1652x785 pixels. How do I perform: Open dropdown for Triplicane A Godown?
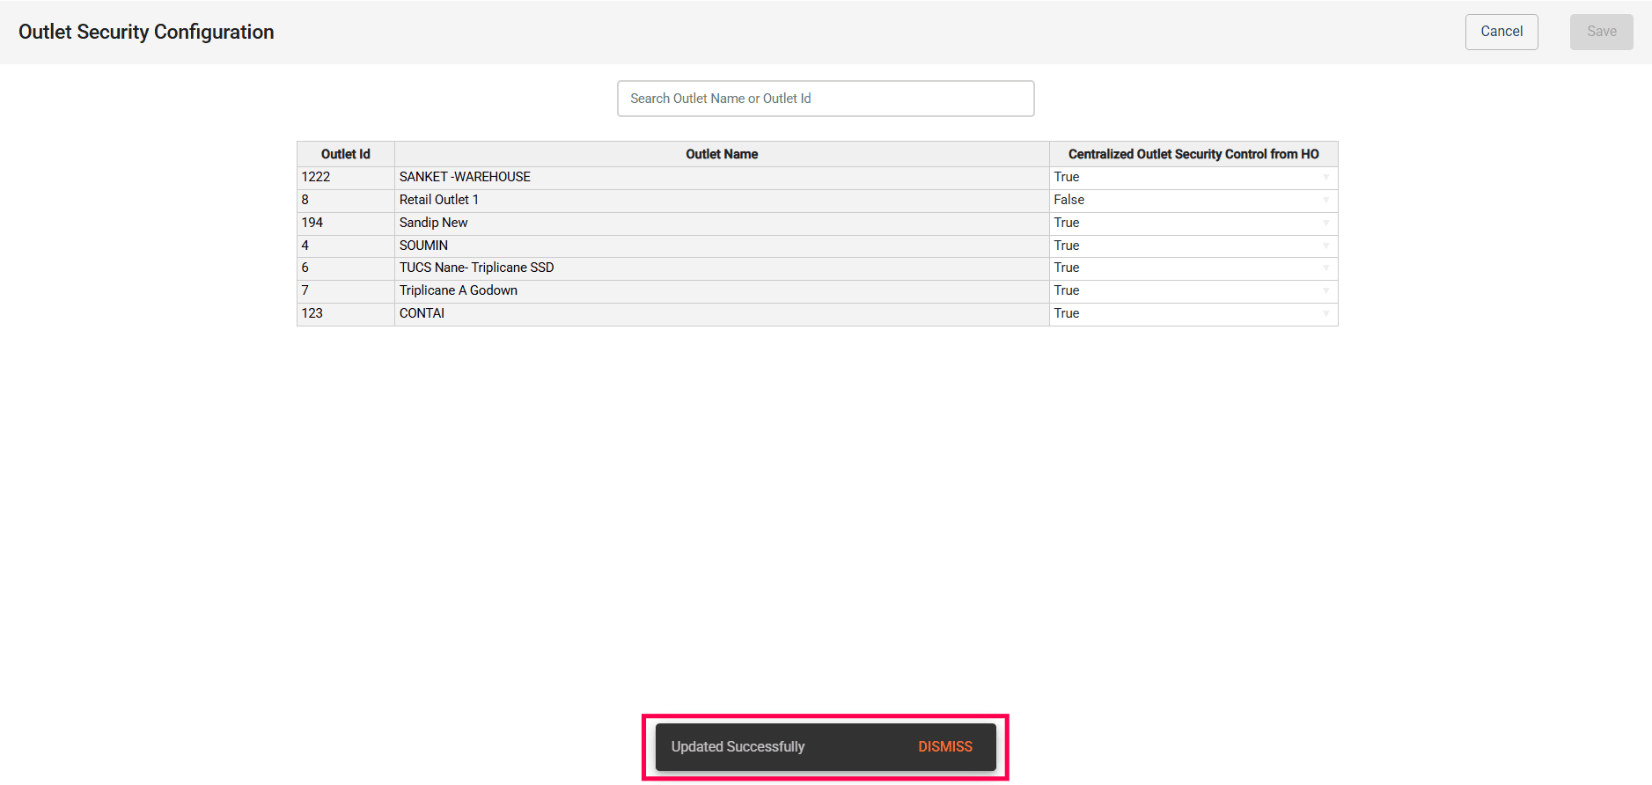pyautogui.click(x=1193, y=291)
